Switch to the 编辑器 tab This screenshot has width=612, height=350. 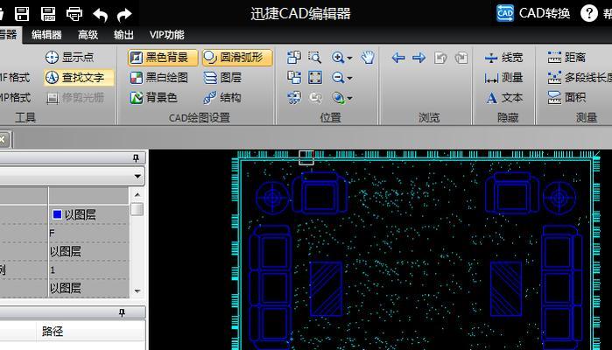46,35
